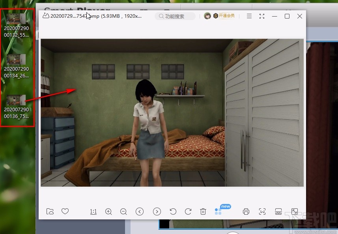Zoom in with the magnifier plus icon
The height and width of the screenshot is (234, 338).
[108, 212]
